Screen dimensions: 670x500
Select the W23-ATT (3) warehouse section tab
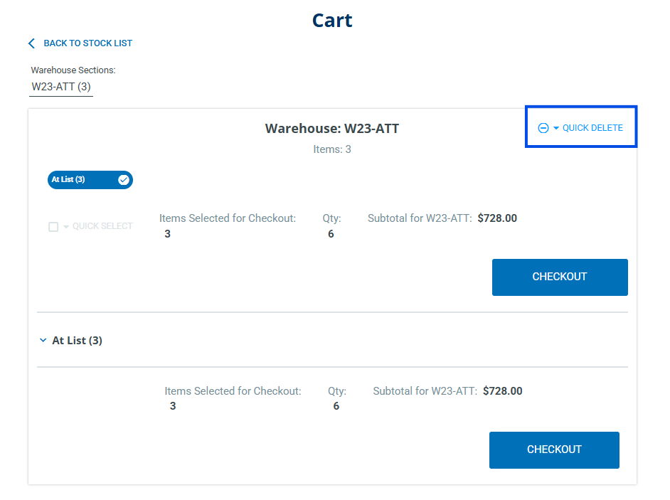[61, 87]
